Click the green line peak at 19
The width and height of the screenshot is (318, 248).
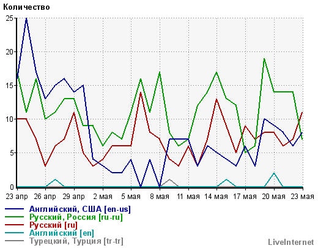click(x=264, y=59)
